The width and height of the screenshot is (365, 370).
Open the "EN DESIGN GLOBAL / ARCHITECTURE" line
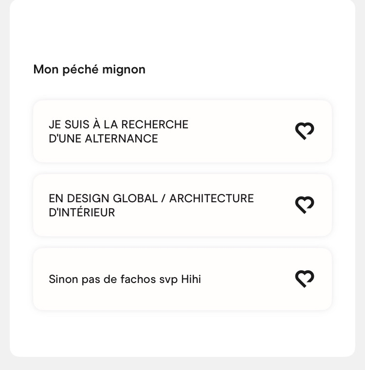[x=151, y=198]
